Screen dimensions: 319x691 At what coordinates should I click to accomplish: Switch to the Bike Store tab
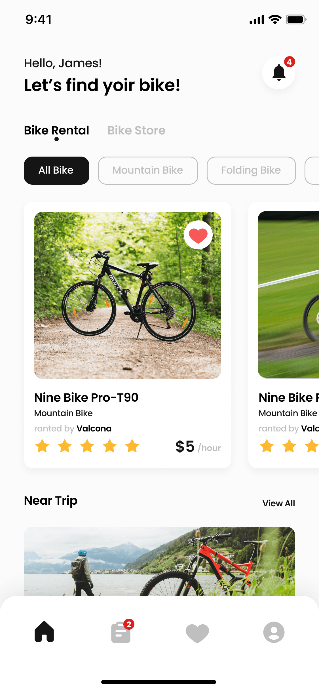point(136,130)
